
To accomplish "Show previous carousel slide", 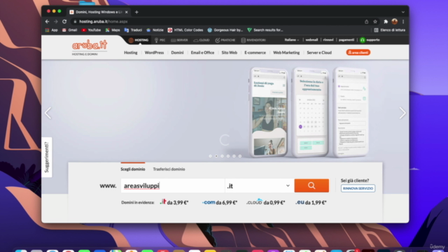I will coord(48,113).
